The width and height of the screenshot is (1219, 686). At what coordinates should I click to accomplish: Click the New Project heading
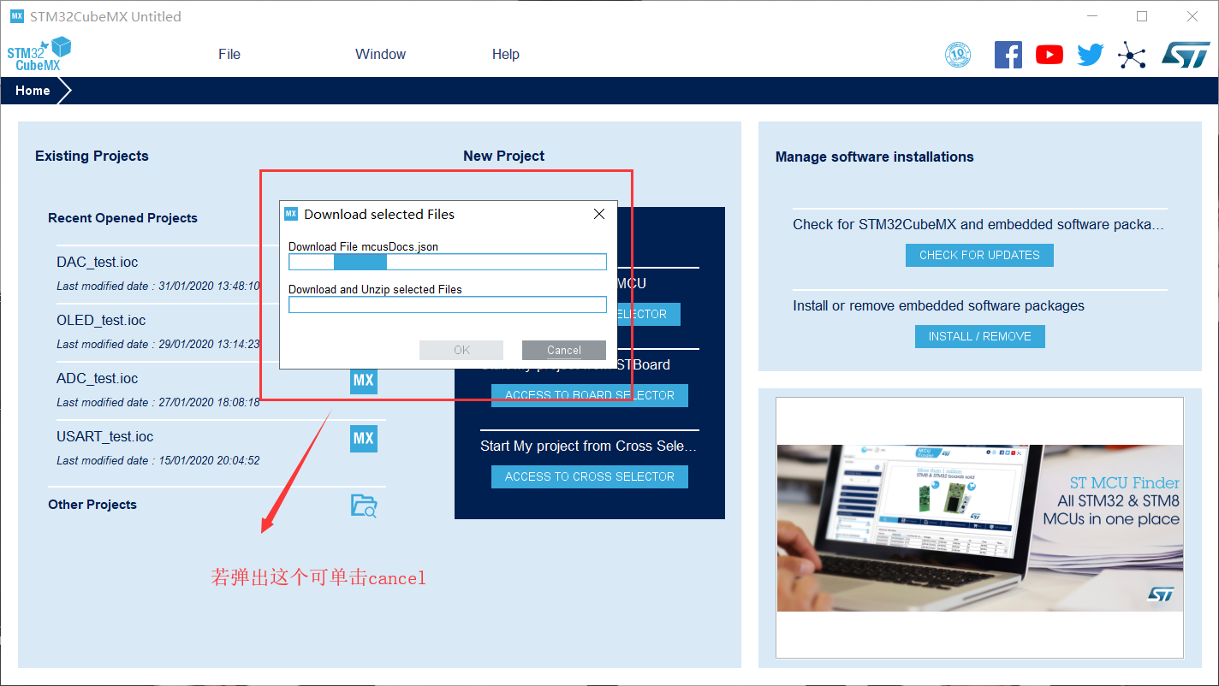point(504,156)
